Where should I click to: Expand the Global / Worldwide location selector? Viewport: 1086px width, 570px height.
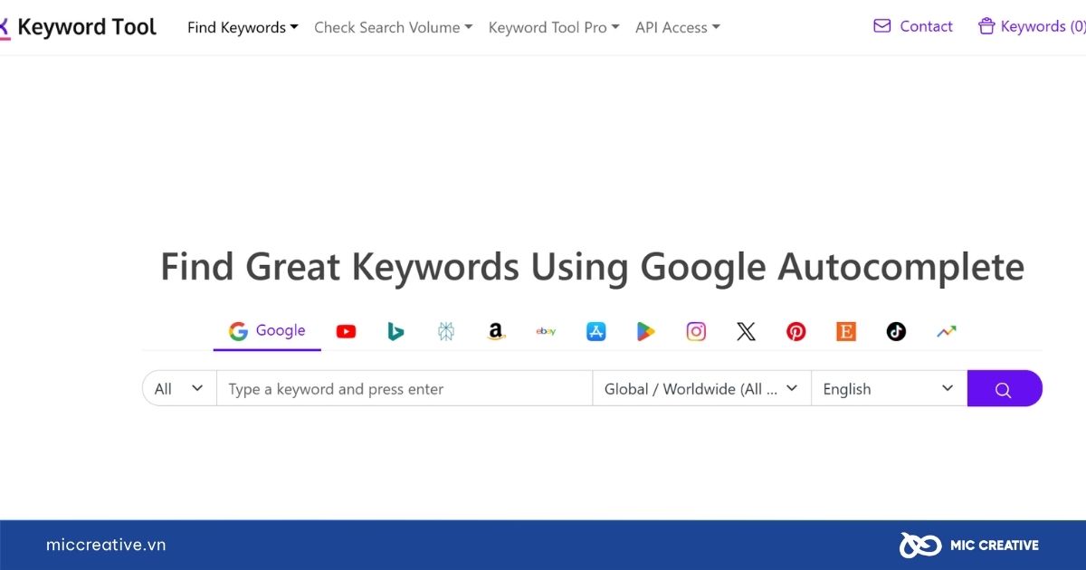click(x=701, y=388)
